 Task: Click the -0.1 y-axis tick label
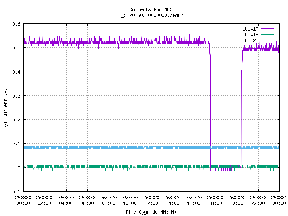coord(15,192)
